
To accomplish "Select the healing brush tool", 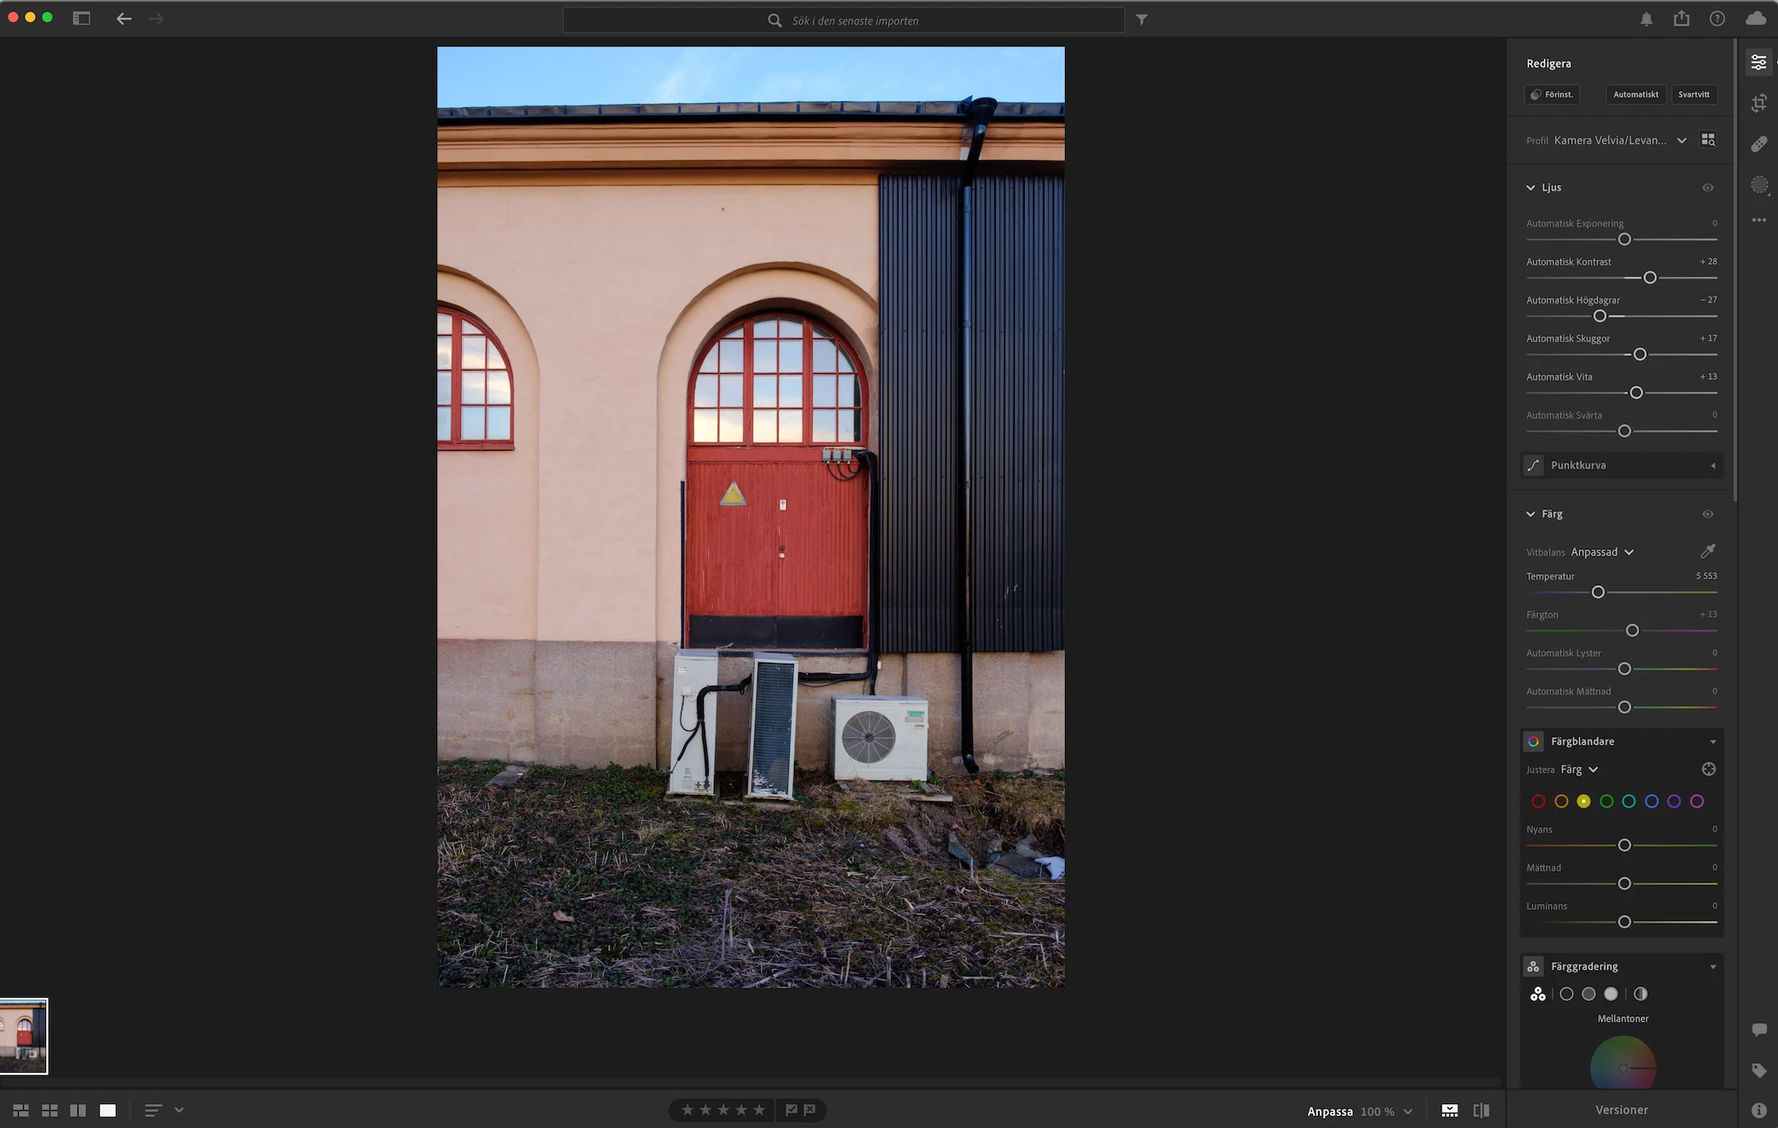I will [x=1758, y=144].
